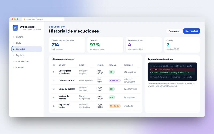Open Credenciales in the sidebar
Image resolution: width=214 pixels, height=134 pixels.
[x=23, y=61]
